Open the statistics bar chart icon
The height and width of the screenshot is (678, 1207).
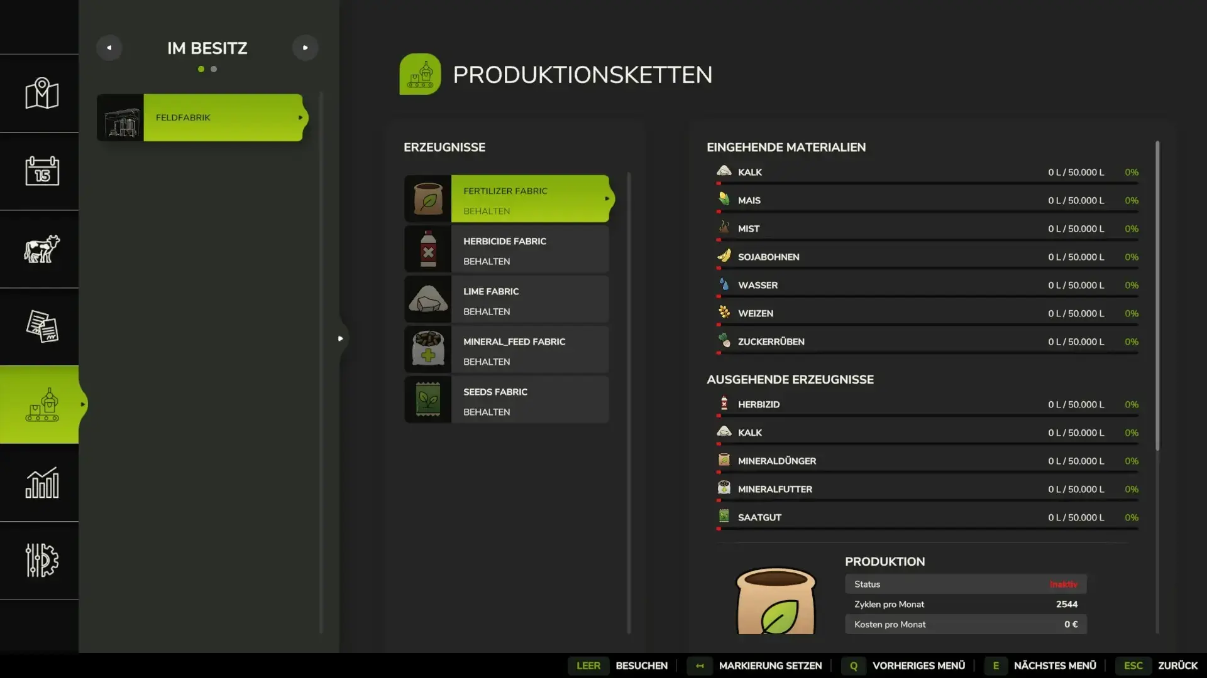click(x=41, y=482)
